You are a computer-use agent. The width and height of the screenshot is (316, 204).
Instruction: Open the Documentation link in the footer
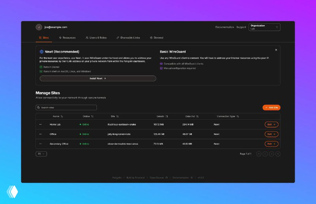pos(182,178)
